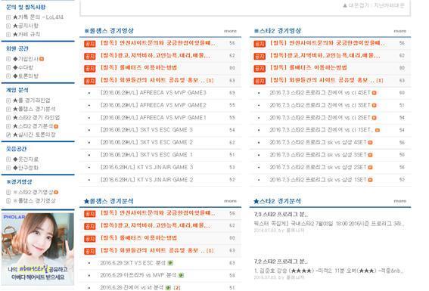Open 스타2 프로리그 sk vs 삼성 3SET post
The width and height of the screenshot is (429, 291).
click(318, 155)
